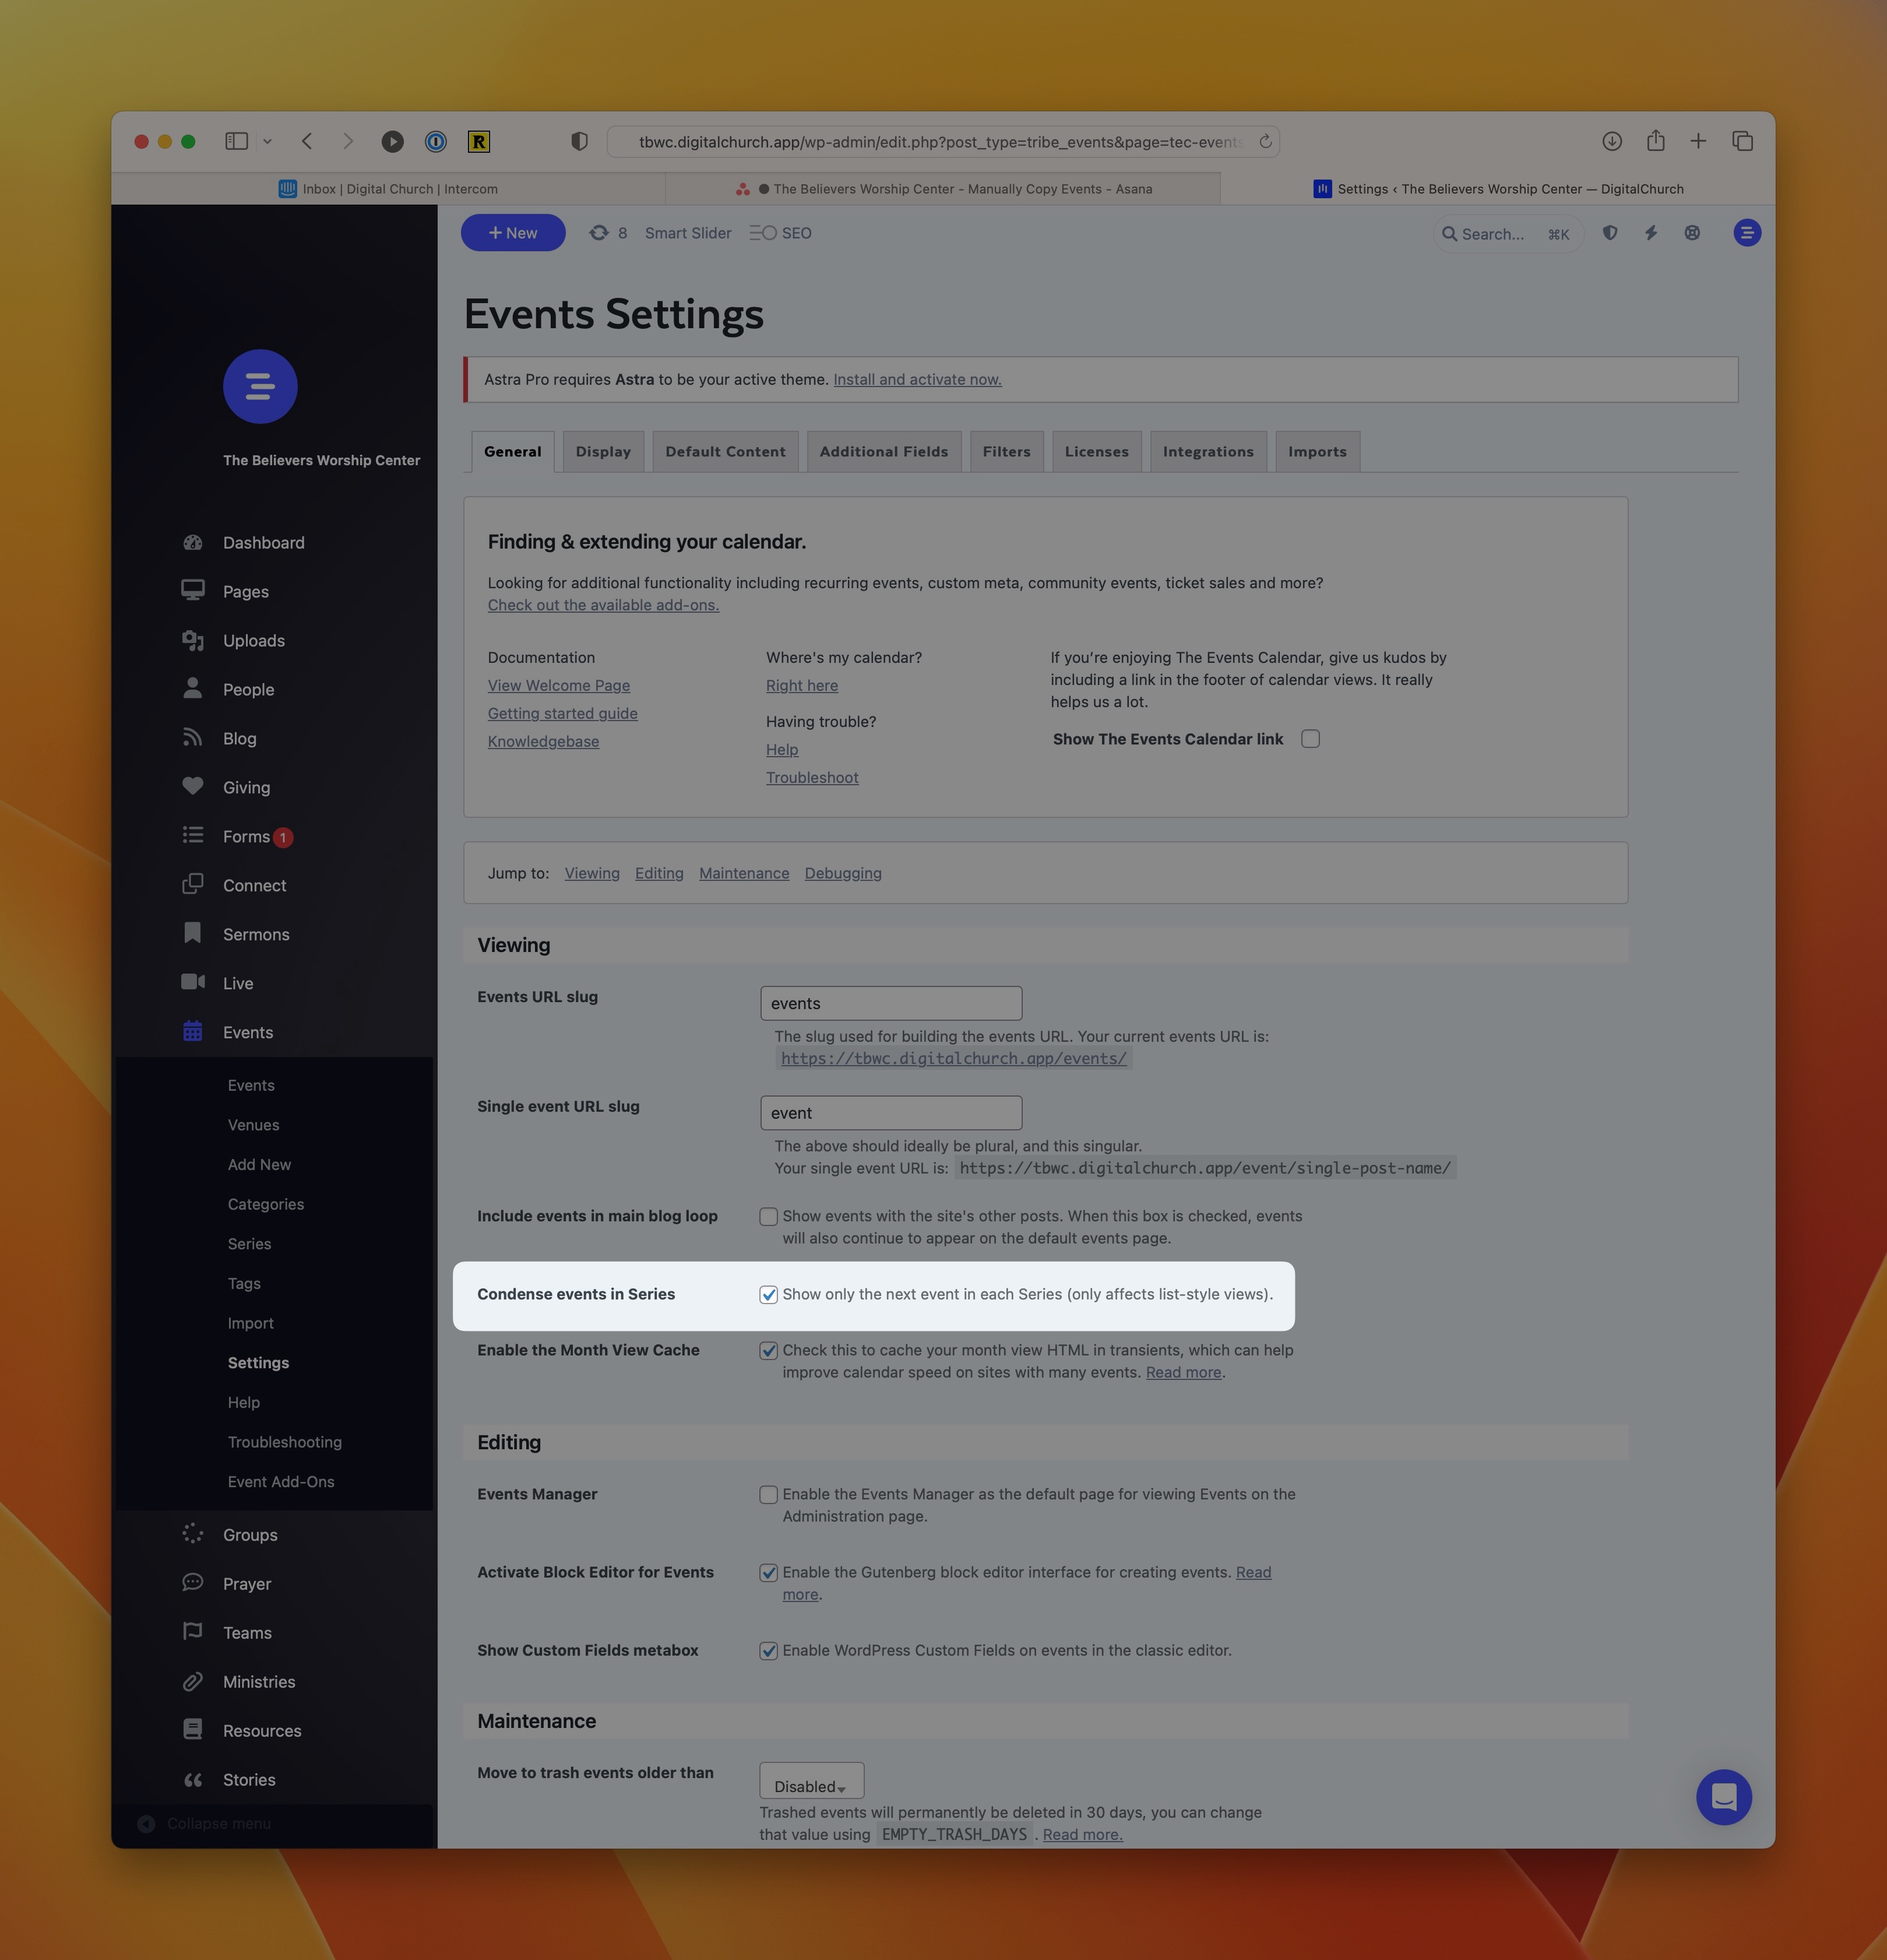Image resolution: width=1887 pixels, height=1960 pixels.
Task: Show Safari tab overview icon
Action: (1742, 141)
